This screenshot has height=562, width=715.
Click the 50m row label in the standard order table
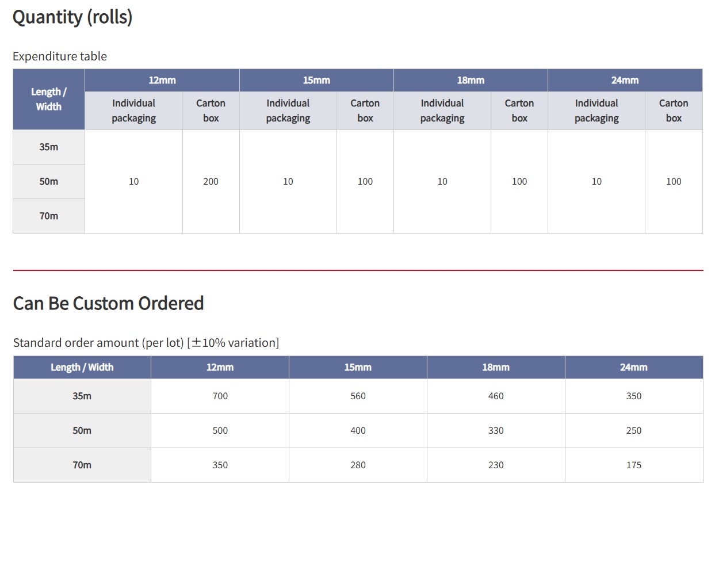pyautogui.click(x=82, y=431)
